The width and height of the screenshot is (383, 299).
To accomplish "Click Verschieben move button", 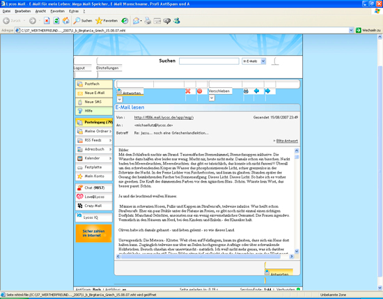I will 219,91.
